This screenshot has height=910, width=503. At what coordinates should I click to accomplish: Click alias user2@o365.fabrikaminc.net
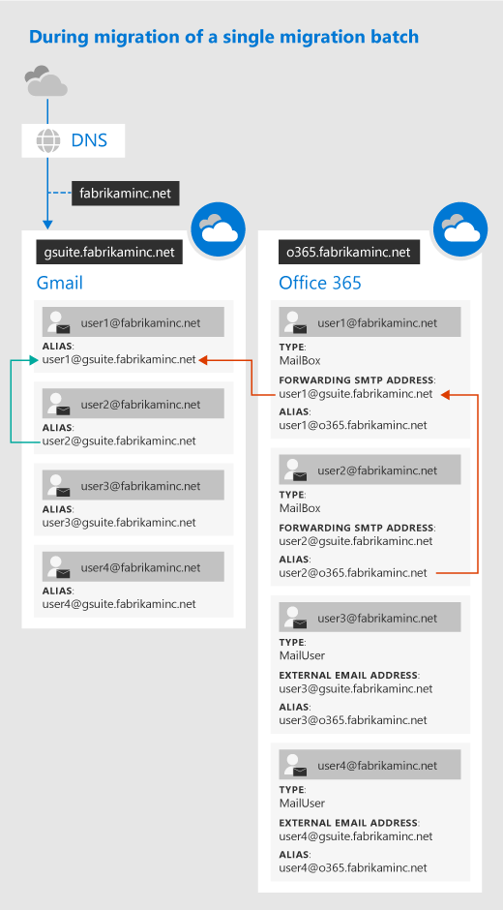coord(353,573)
